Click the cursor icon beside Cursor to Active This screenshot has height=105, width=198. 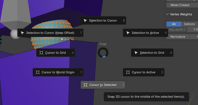[128, 72]
